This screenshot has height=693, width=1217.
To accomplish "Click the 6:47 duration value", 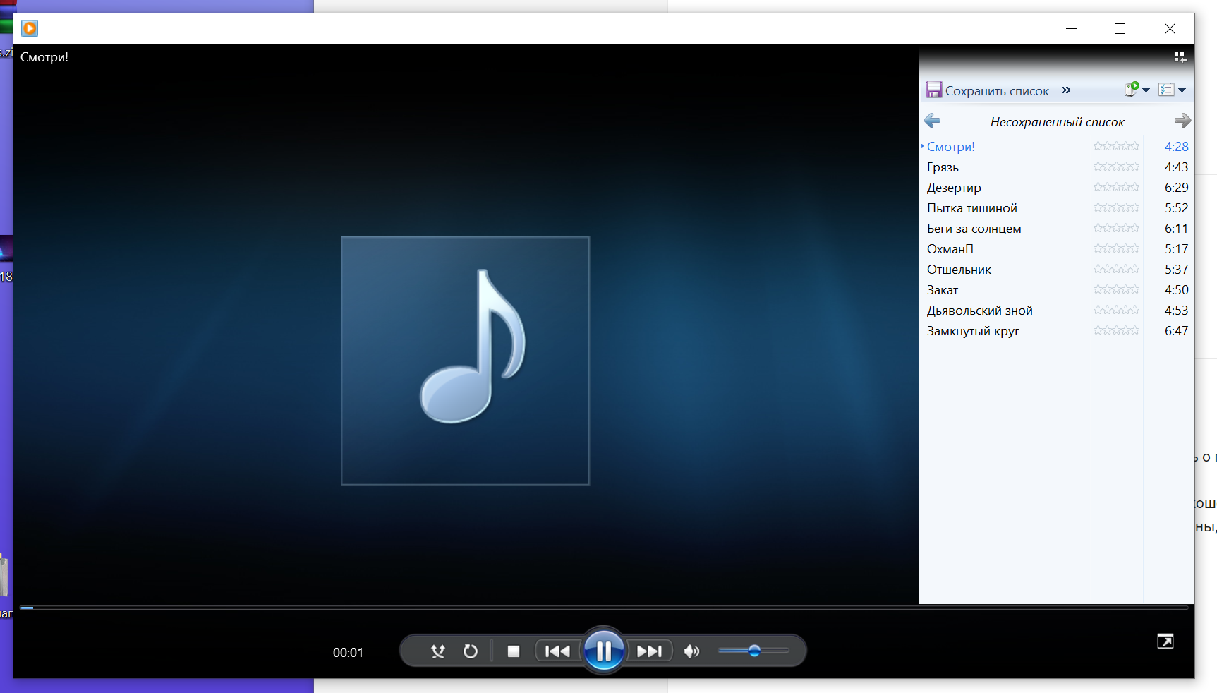I will [1176, 331].
